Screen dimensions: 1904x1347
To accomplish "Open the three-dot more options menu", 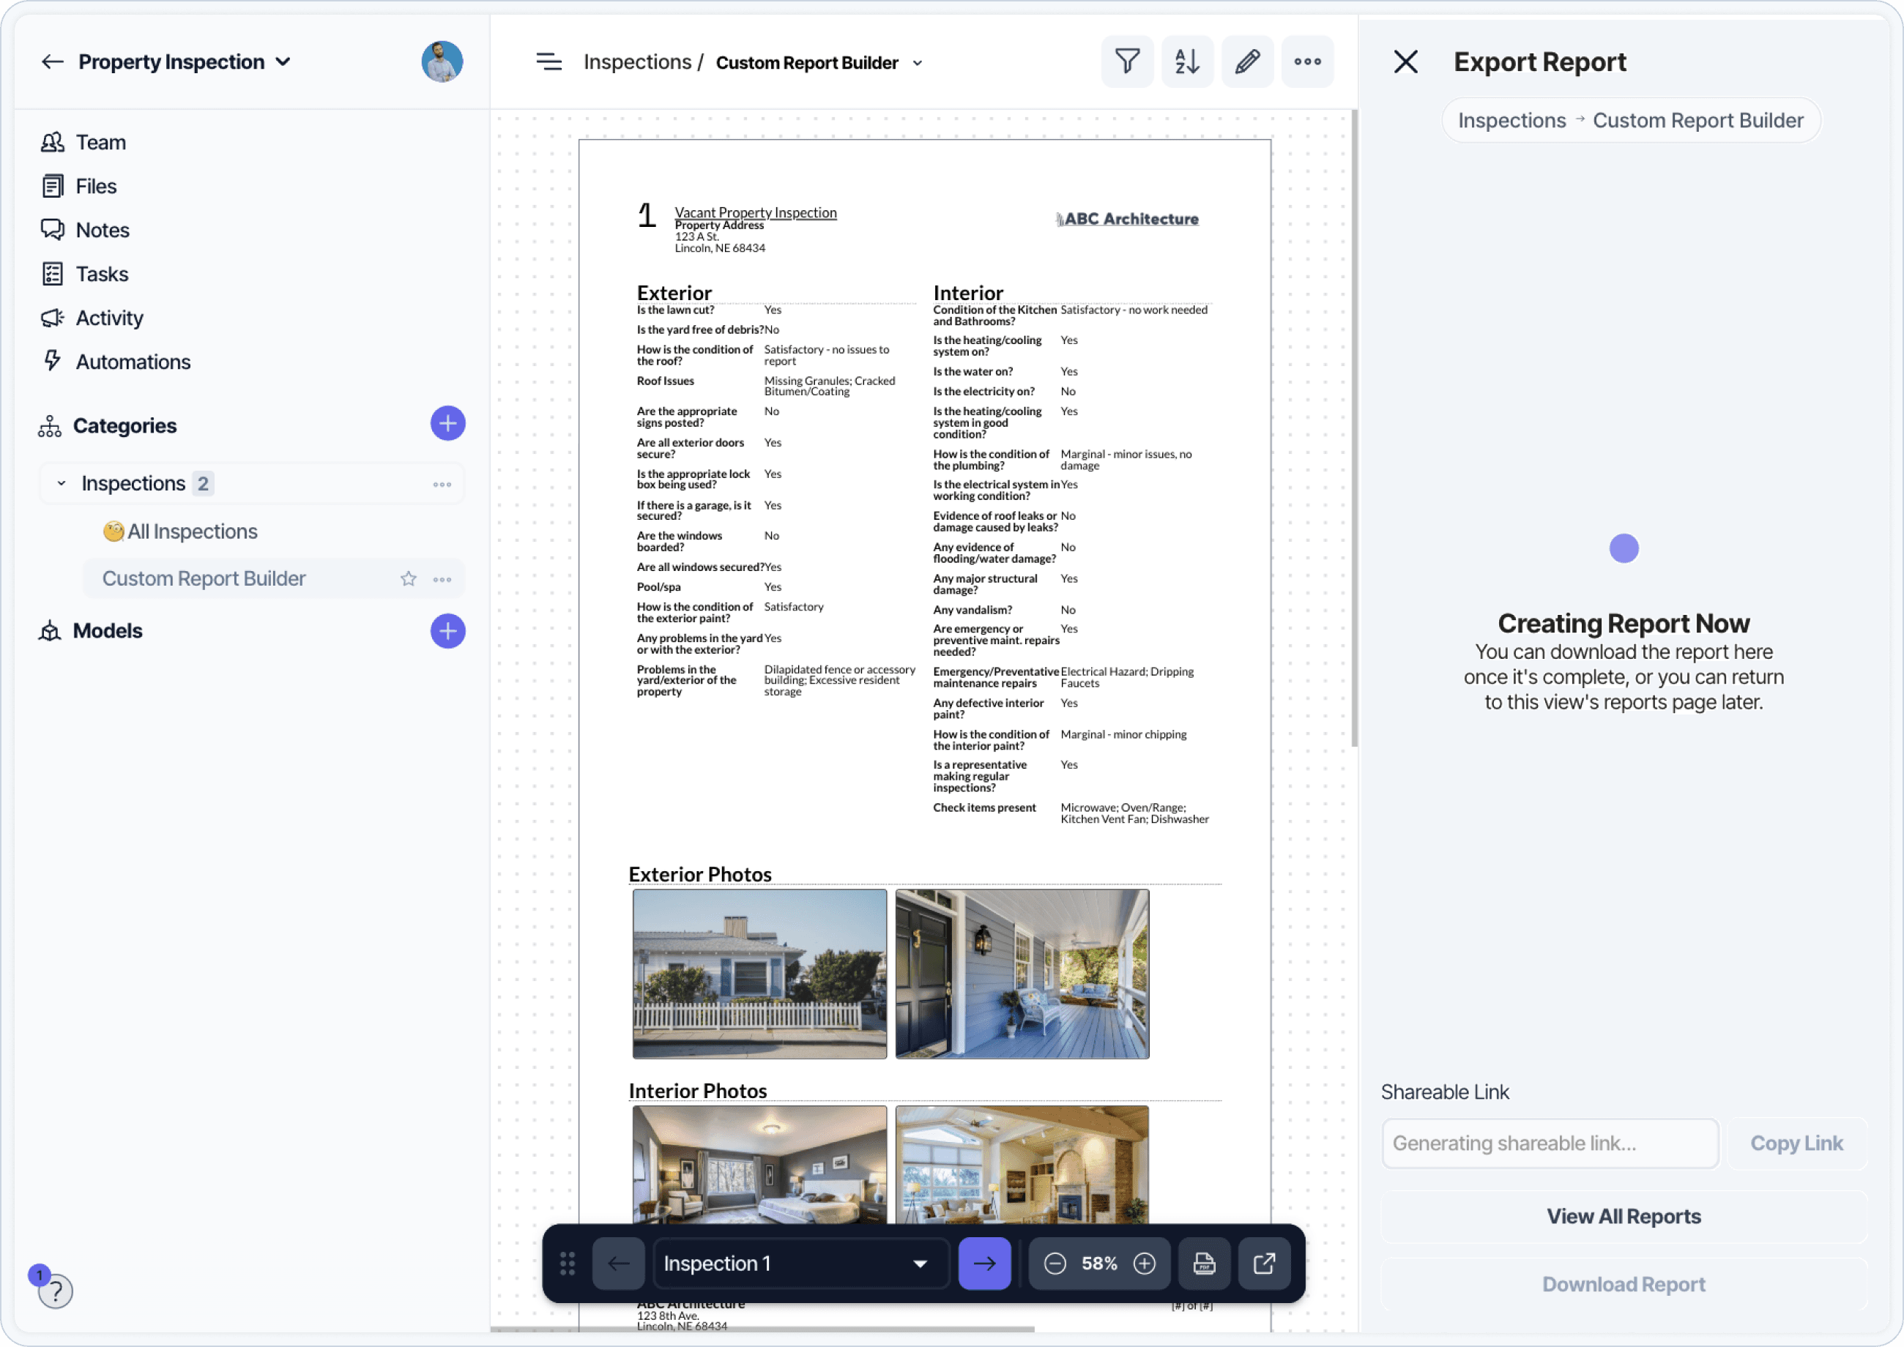I will click(1307, 61).
